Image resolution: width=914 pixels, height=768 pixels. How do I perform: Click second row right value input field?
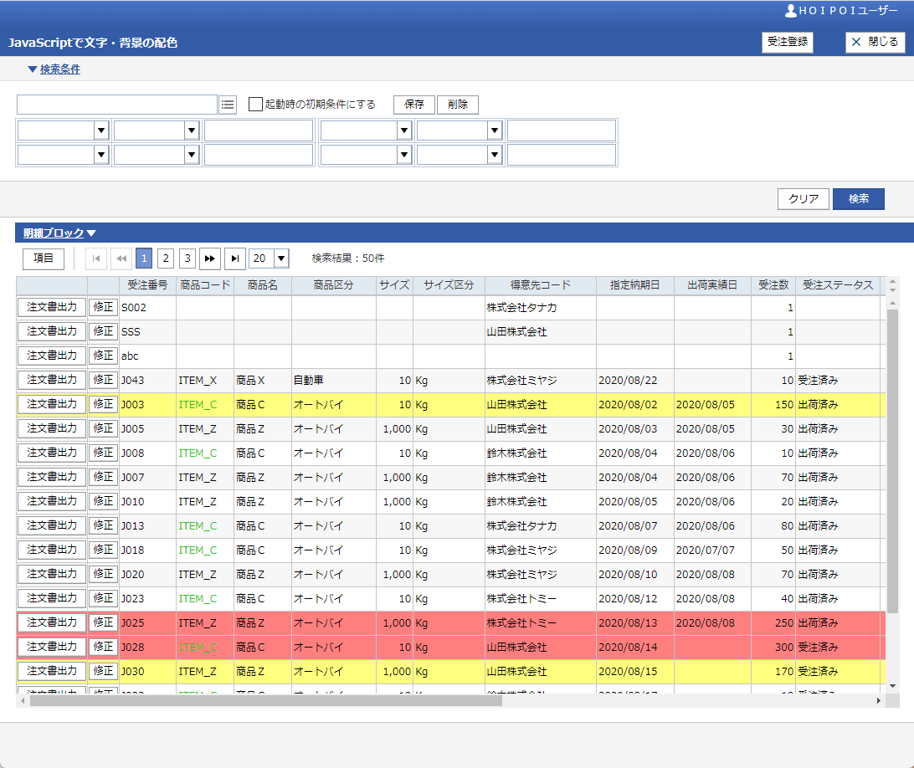[562, 155]
